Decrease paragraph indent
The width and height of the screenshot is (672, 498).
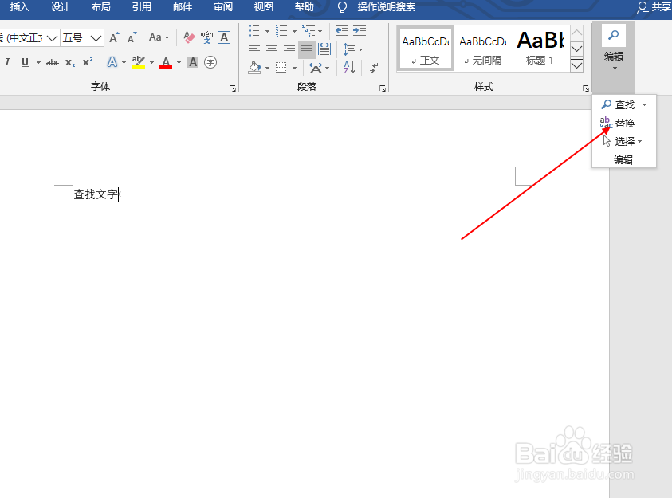[x=342, y=31]
